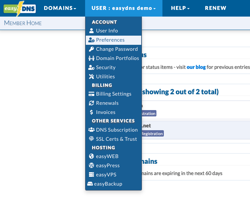Screen dimensions: 250x199
Task: Open Invoices menu entry
Action: click(x=113, y=112)
